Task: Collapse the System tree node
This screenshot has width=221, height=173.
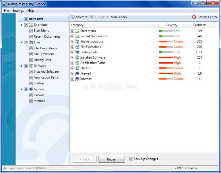Action: (x=22, y=89)
